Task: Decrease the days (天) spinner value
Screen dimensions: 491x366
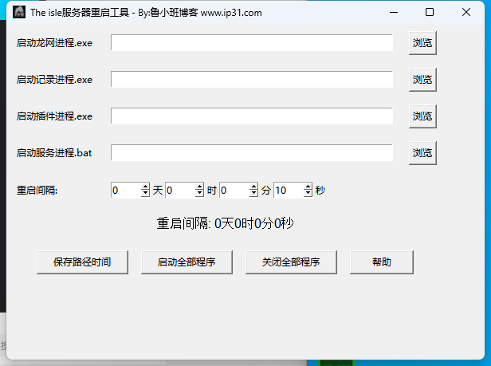Action: click(145, 194)
